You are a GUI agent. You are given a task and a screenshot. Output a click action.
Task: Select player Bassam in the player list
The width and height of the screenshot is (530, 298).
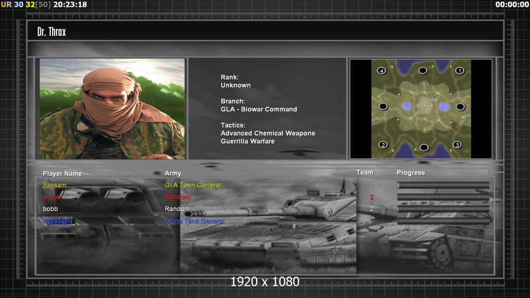coord(55,185)
